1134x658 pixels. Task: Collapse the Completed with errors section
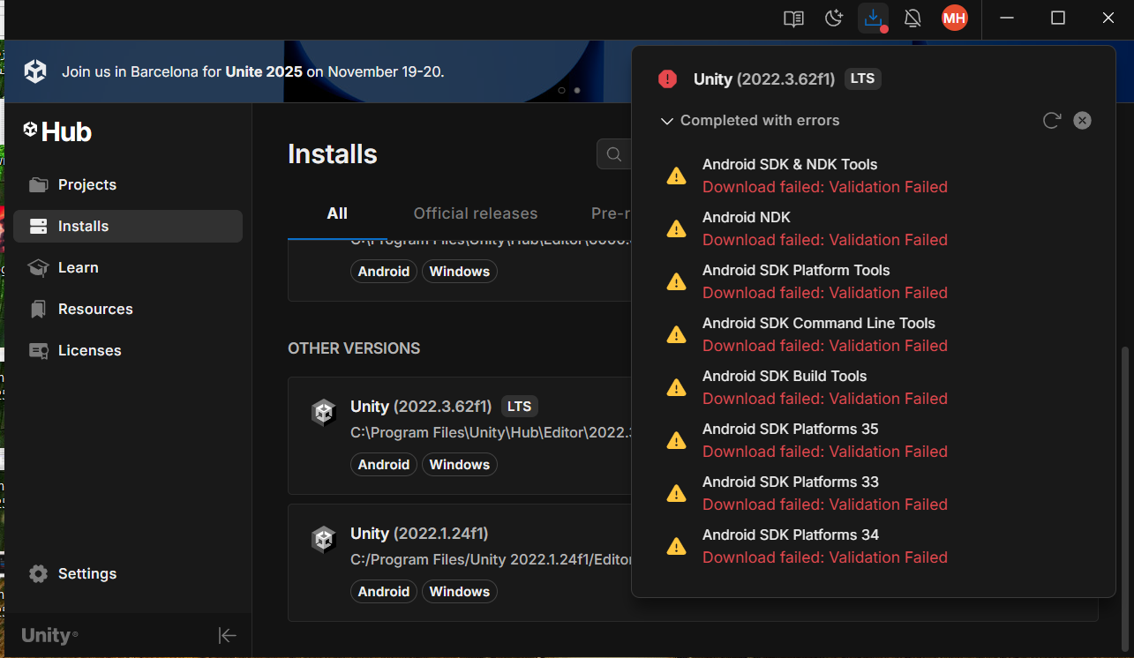pos(667,121)
